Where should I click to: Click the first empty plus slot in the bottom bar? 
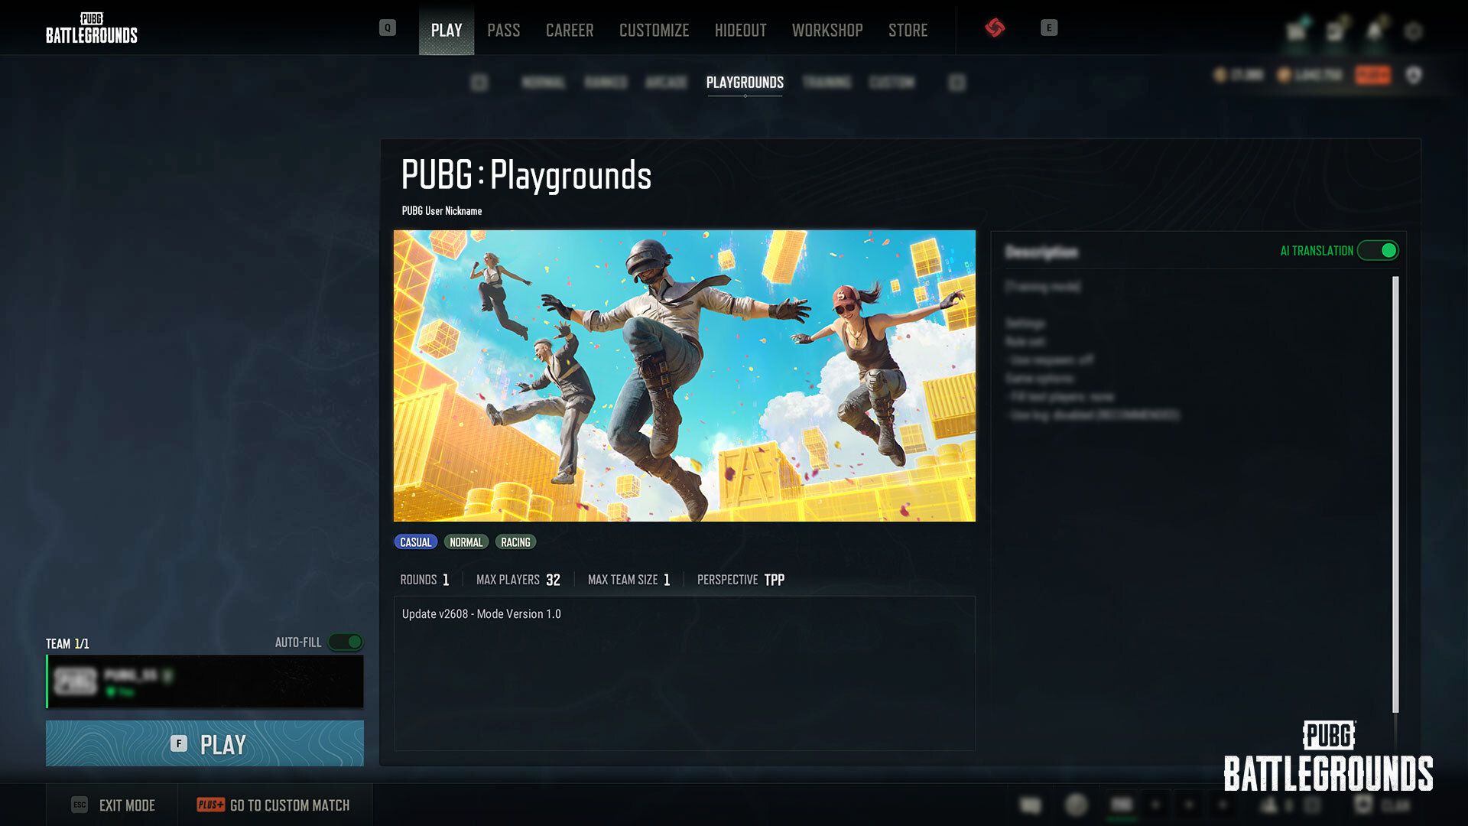pos(1156,805)
